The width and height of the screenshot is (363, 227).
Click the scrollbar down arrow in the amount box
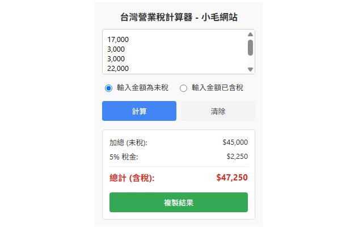pyautogui.click(x=250, y=69)
